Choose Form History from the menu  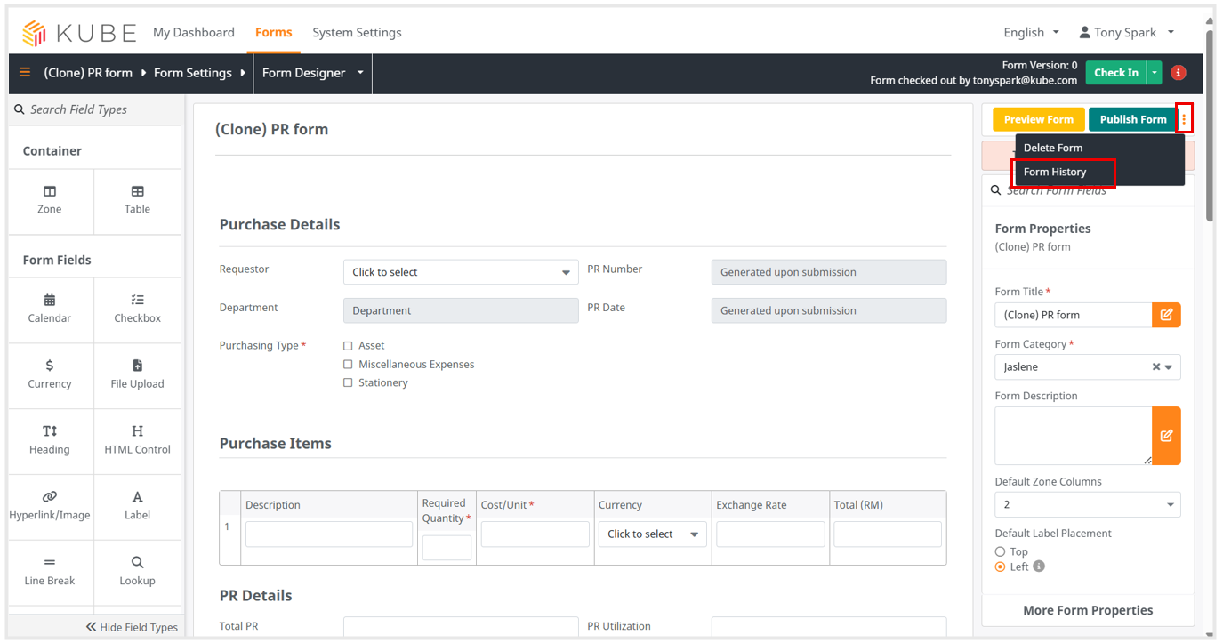(1055, 172)
